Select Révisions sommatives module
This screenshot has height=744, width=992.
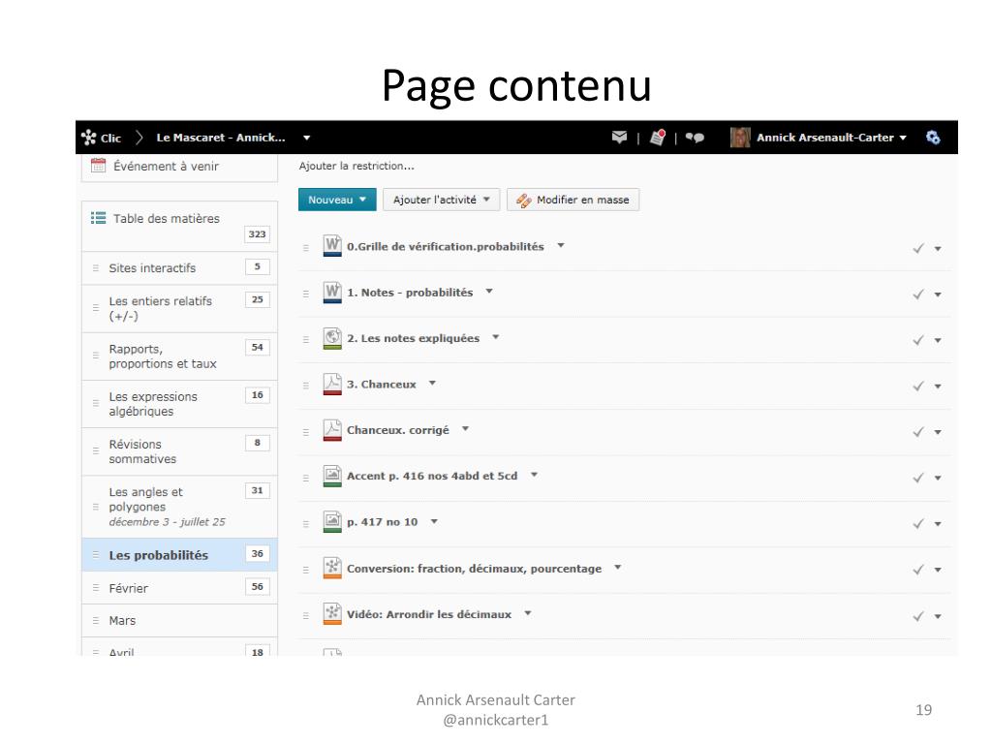point(179,451)
